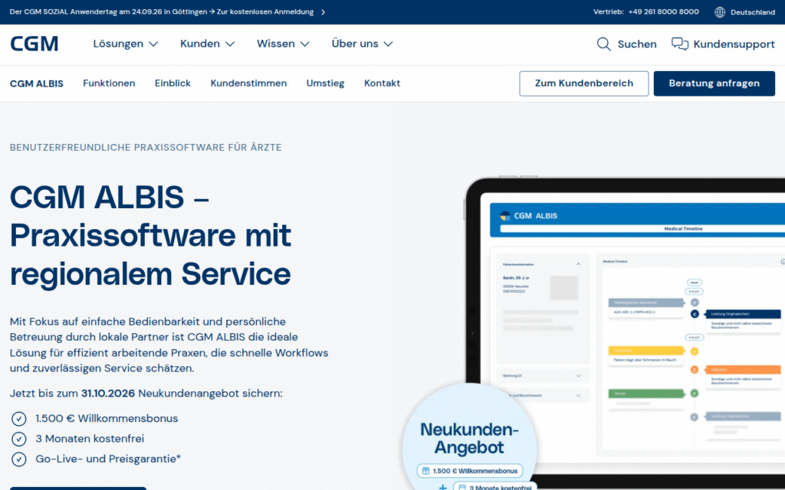Click the checkmark icon beside 1.500 € Willkommensbonus
Viewport: 785px width, 490px height.
coord(19,419)
